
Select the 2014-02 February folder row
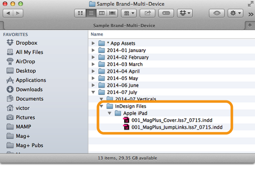point(172,57)
